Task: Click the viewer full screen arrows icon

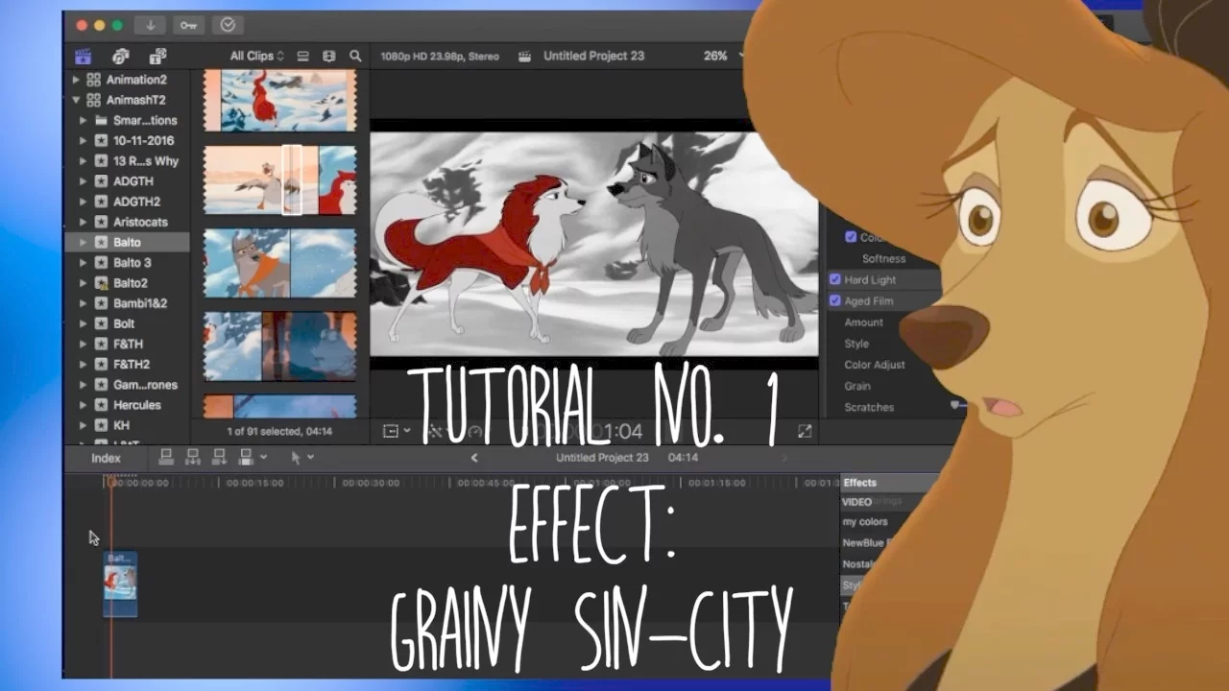Action: [x=805, y=431]
